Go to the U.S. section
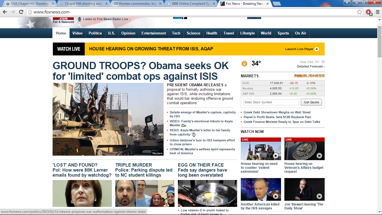Viewport: 382px width, 215px height. coord(112,33)
